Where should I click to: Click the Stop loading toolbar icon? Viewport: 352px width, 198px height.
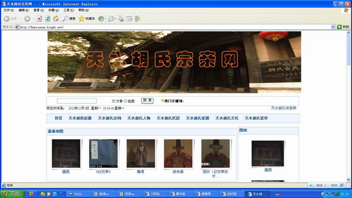click(x=39, y=19)
